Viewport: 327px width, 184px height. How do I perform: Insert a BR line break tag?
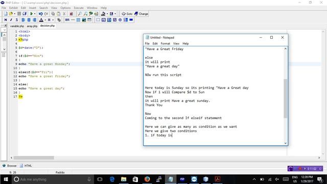[x=67, y=20]
